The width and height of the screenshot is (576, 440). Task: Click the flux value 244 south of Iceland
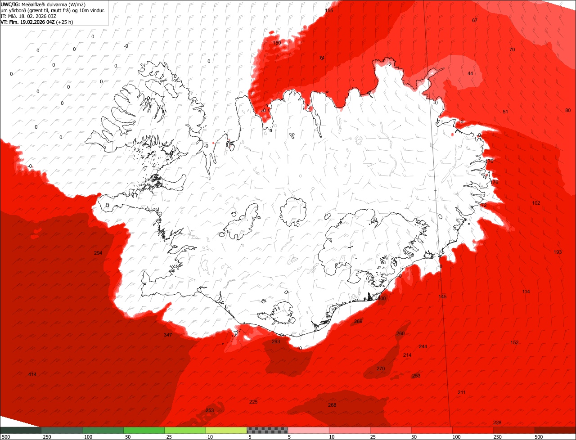pos(423,346)
